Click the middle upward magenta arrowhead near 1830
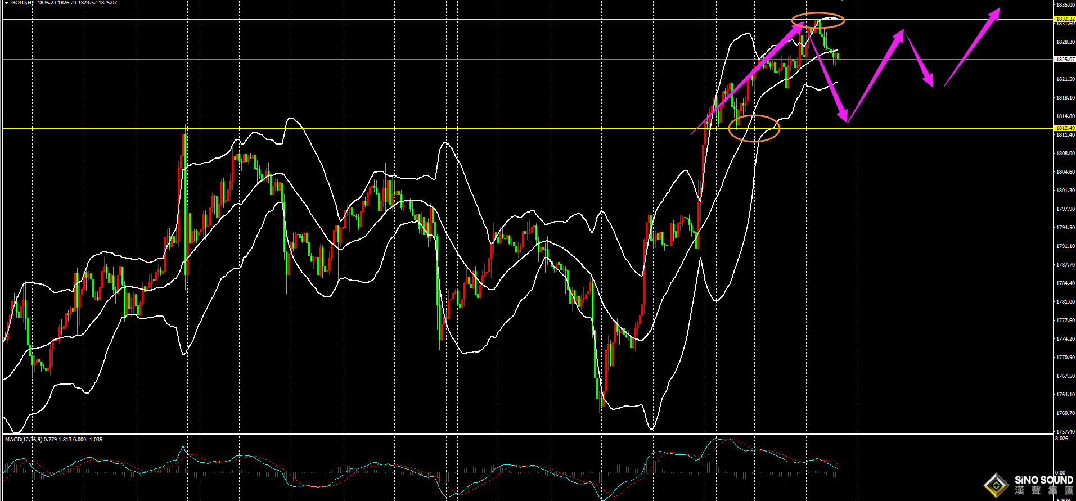 (x=899, y=35)
